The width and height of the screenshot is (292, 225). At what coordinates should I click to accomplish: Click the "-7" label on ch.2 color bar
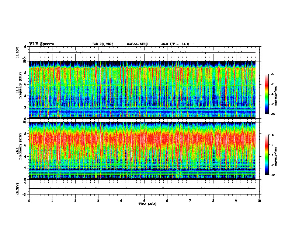click(272, 145)
